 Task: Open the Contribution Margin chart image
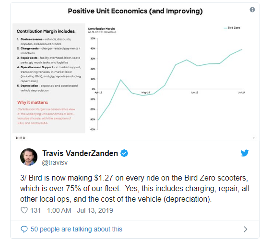(166, 78)
